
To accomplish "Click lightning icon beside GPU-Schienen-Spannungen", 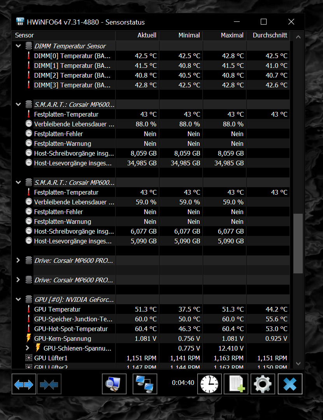I will [38, 348].
